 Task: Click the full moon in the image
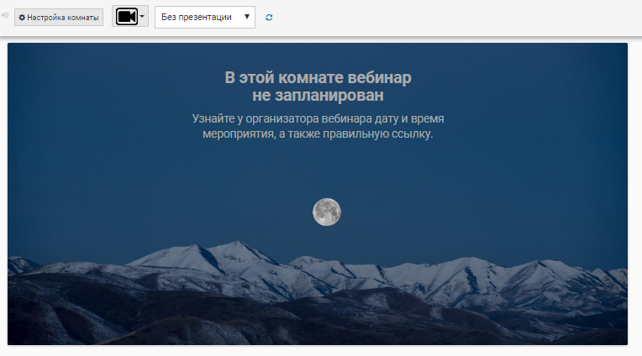point(327,212)
